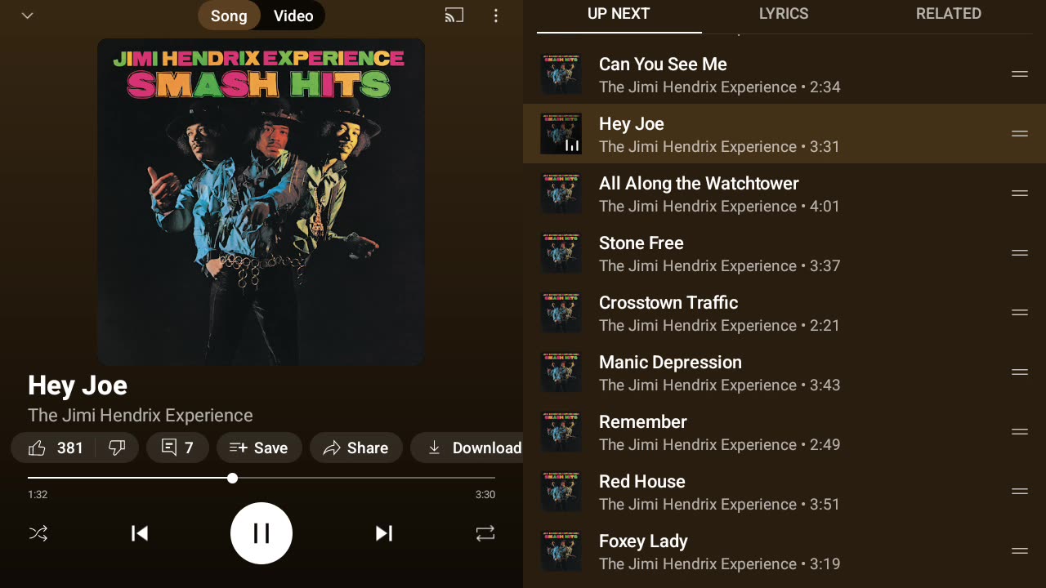Open the Lyrics tab
The height and width of the screenshot is (588, 1046).
click(784, 14)
